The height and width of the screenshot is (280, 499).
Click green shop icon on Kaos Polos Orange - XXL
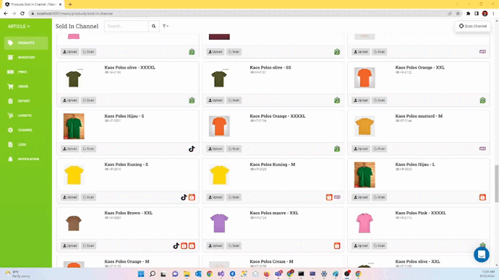coord(483,100)
